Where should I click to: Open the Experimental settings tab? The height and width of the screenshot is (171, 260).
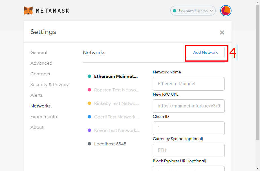(x=45, y=117)
